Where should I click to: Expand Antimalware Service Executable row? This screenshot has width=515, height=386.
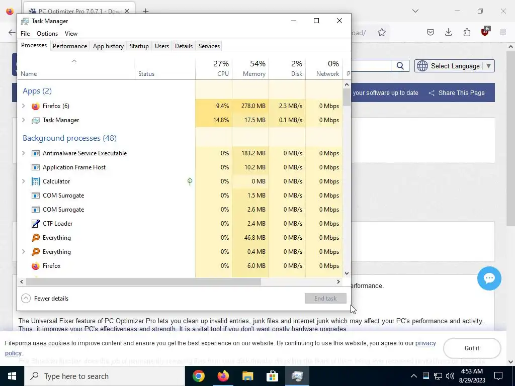pos(23,153)
